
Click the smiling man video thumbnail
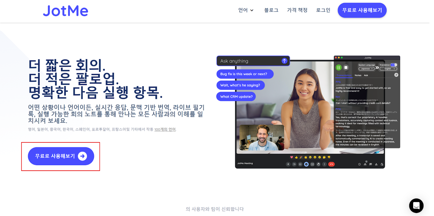(x=262, y=137)
